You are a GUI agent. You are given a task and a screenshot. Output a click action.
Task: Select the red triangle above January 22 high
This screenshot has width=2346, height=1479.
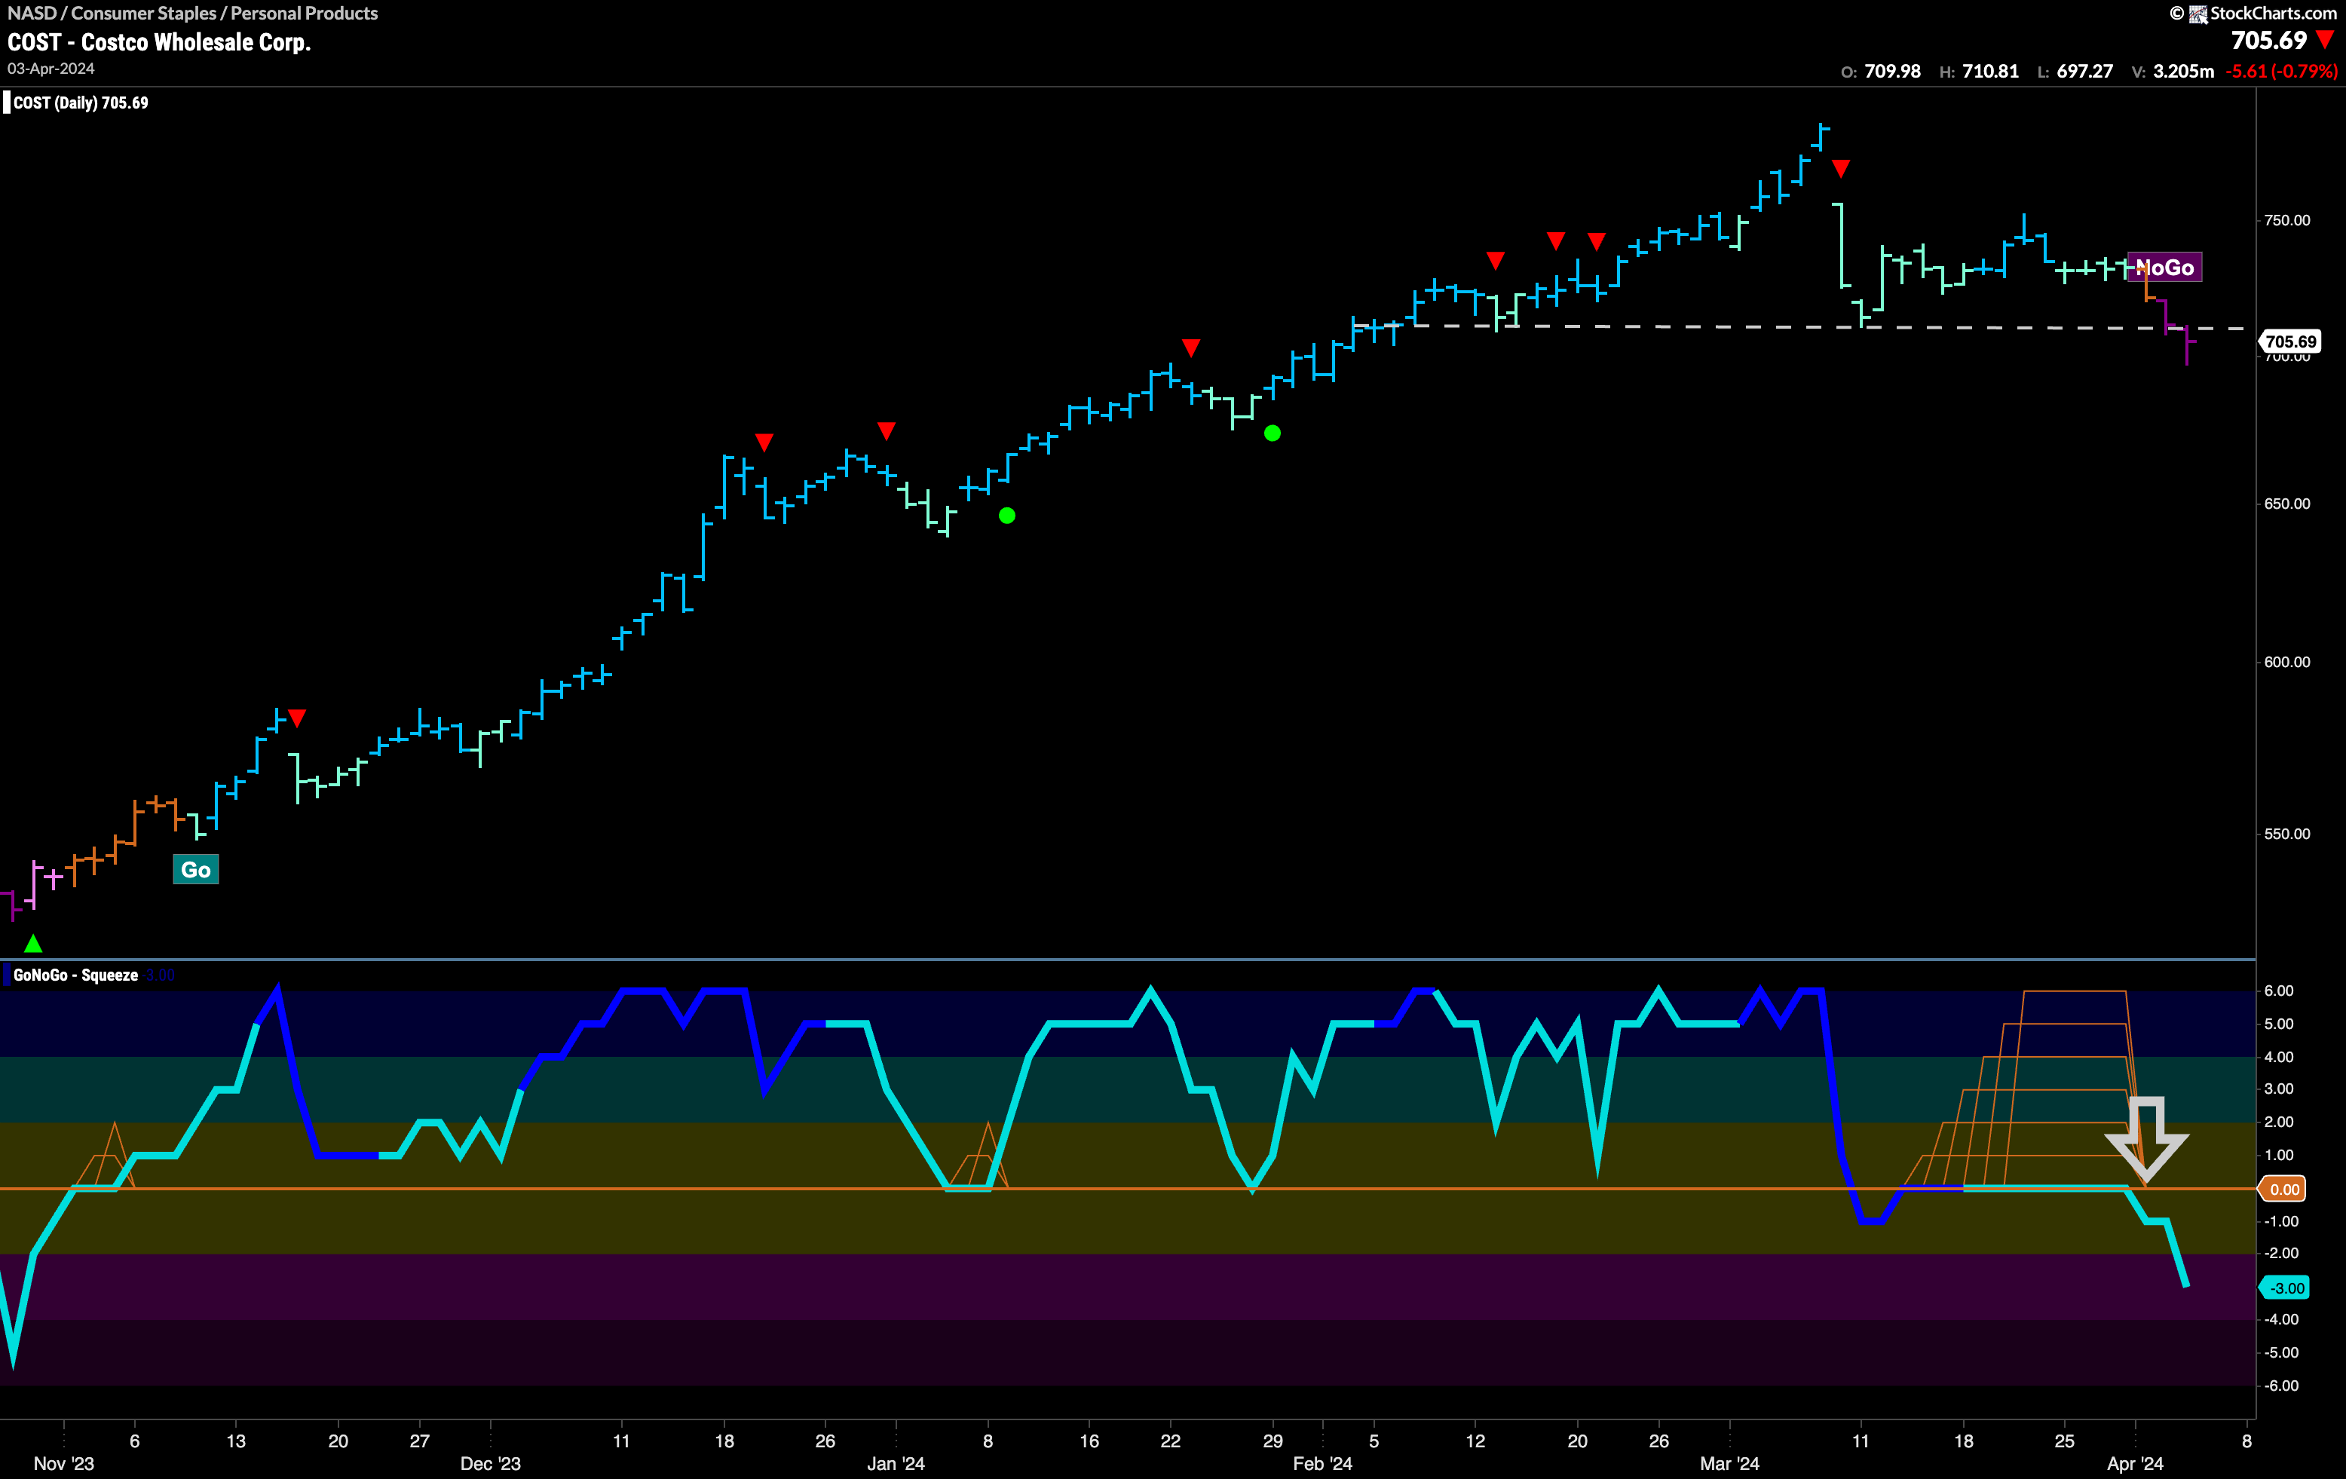pos(1190,348)
